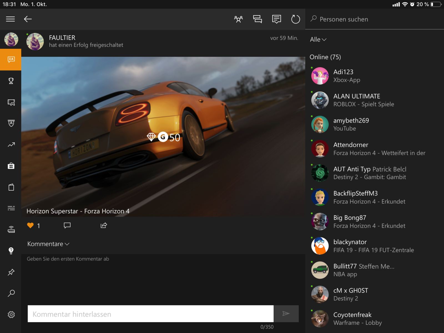Open the clubs shield icon
Image resolution: width=444 pixels, height=333 pixels.
click(11, 123)
